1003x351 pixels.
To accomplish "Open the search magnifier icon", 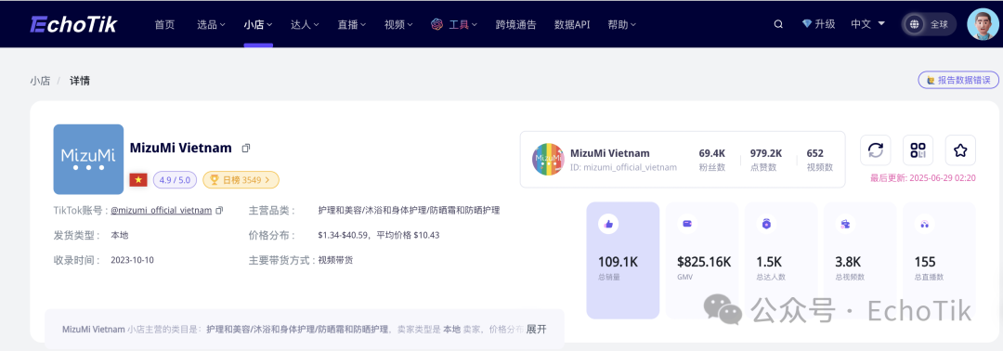I will click(x=778, y=24).
